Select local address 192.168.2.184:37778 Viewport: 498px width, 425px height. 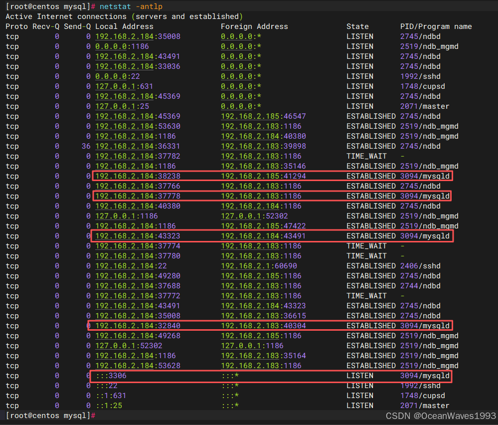point(138,196)
